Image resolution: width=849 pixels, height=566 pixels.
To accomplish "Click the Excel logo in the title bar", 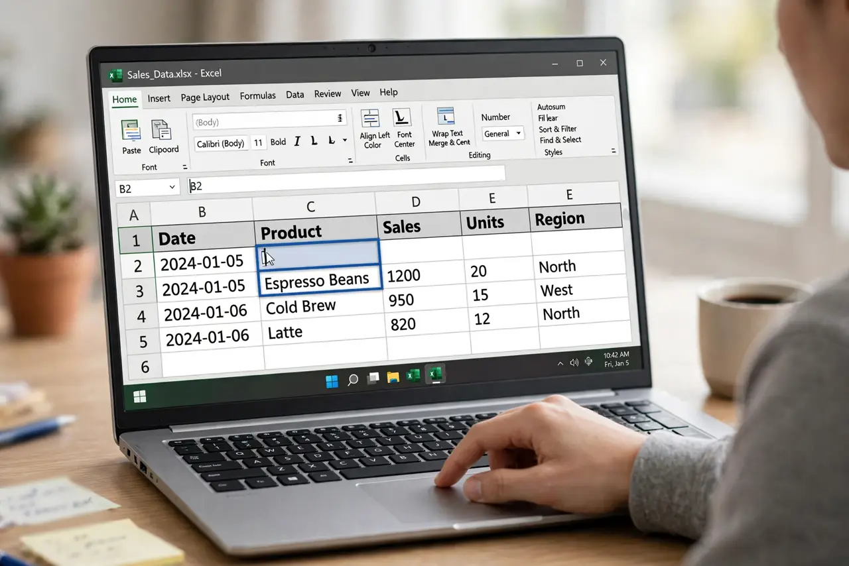I will tap(116, 75).
